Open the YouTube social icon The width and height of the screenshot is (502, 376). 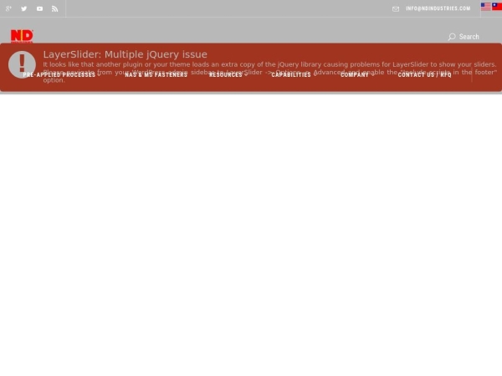pyautogui.click(x=39, y=8)
